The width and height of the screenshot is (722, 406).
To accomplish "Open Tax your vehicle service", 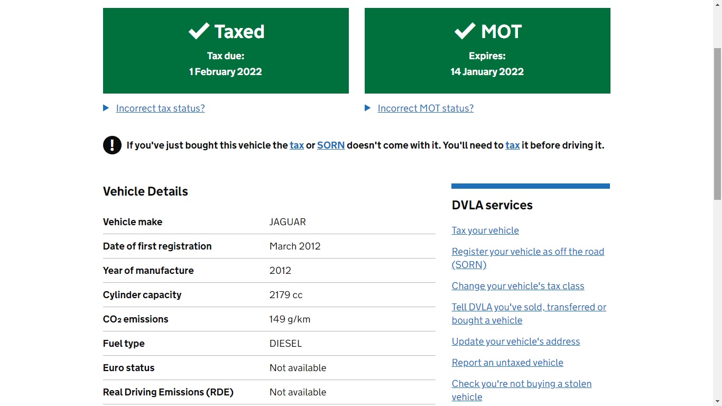I will pyautogui.click(x=485, y=230).
